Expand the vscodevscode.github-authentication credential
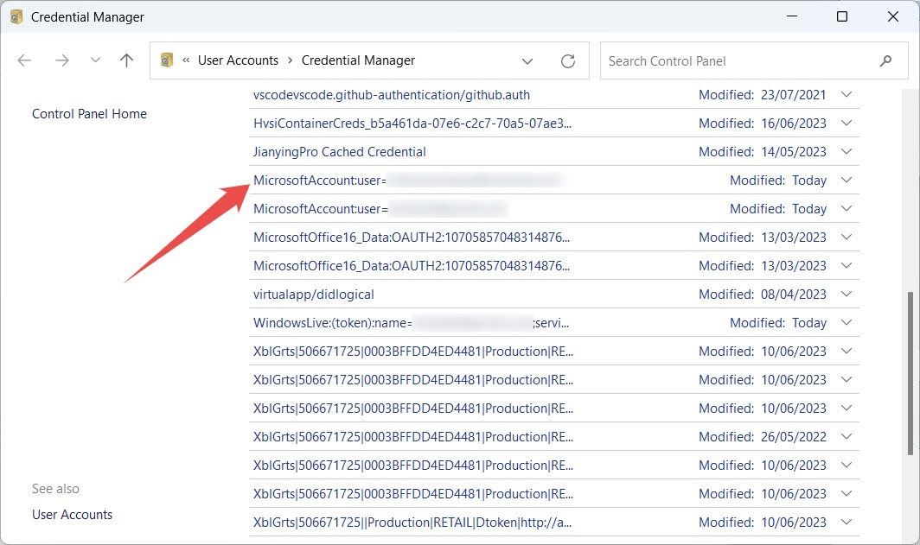 (x=847, y=94)
